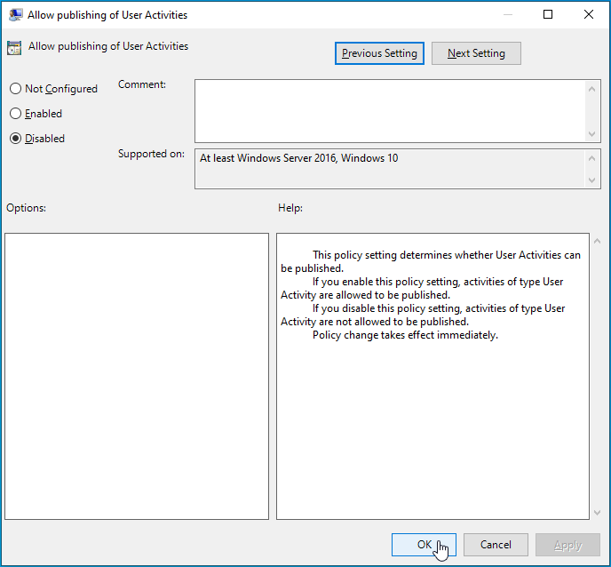The image size is (611, 567).
Task: Click the Comment box scroll up arrow
Action: tap(593, 88)
